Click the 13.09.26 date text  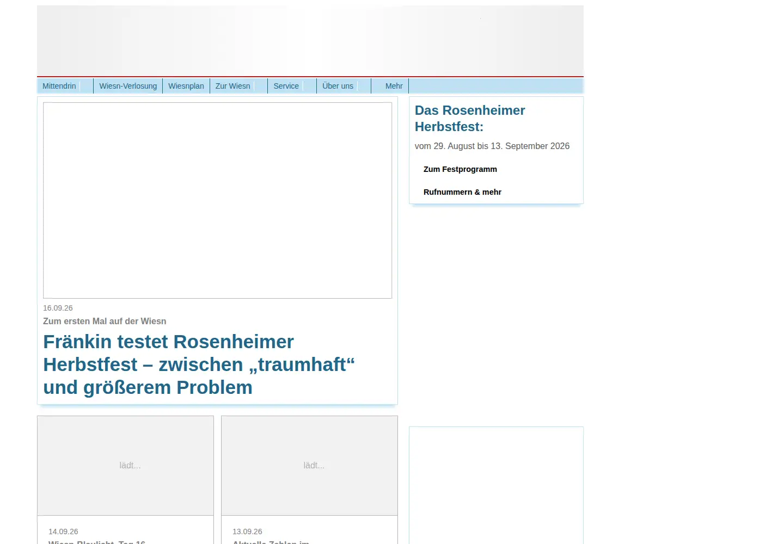247,531
